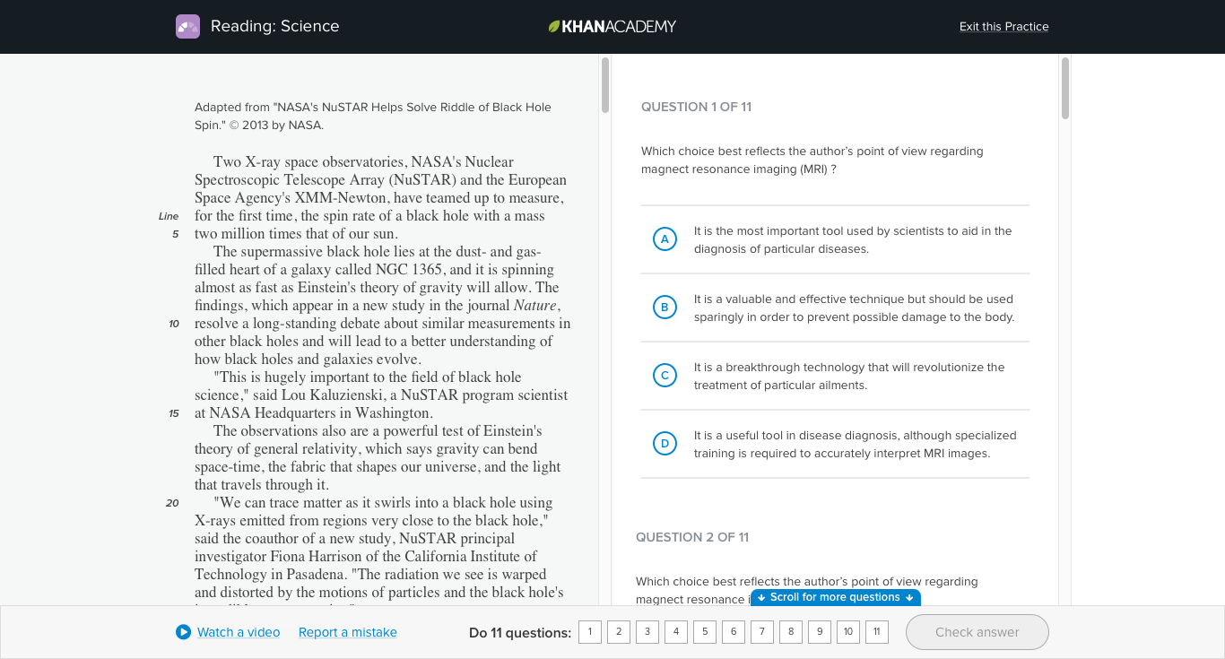Click Report a mistake link

pos(348,632)
